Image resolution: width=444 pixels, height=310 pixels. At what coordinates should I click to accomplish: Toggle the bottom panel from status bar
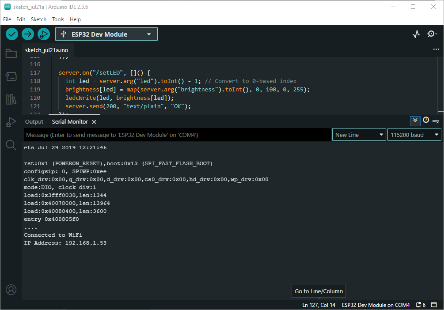tap(434, 305)
